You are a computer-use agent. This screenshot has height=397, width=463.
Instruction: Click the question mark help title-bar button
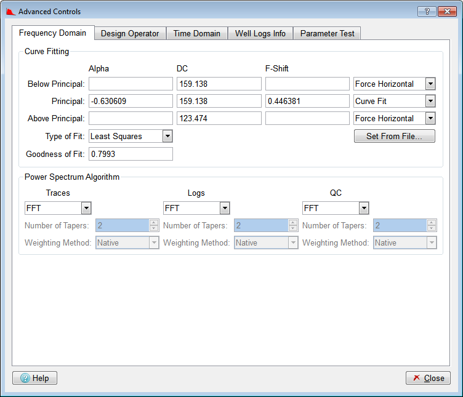(427, 11)
